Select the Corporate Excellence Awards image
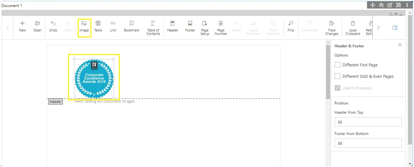Viewport: 414px width, 167px height. (x=94, y=78)
